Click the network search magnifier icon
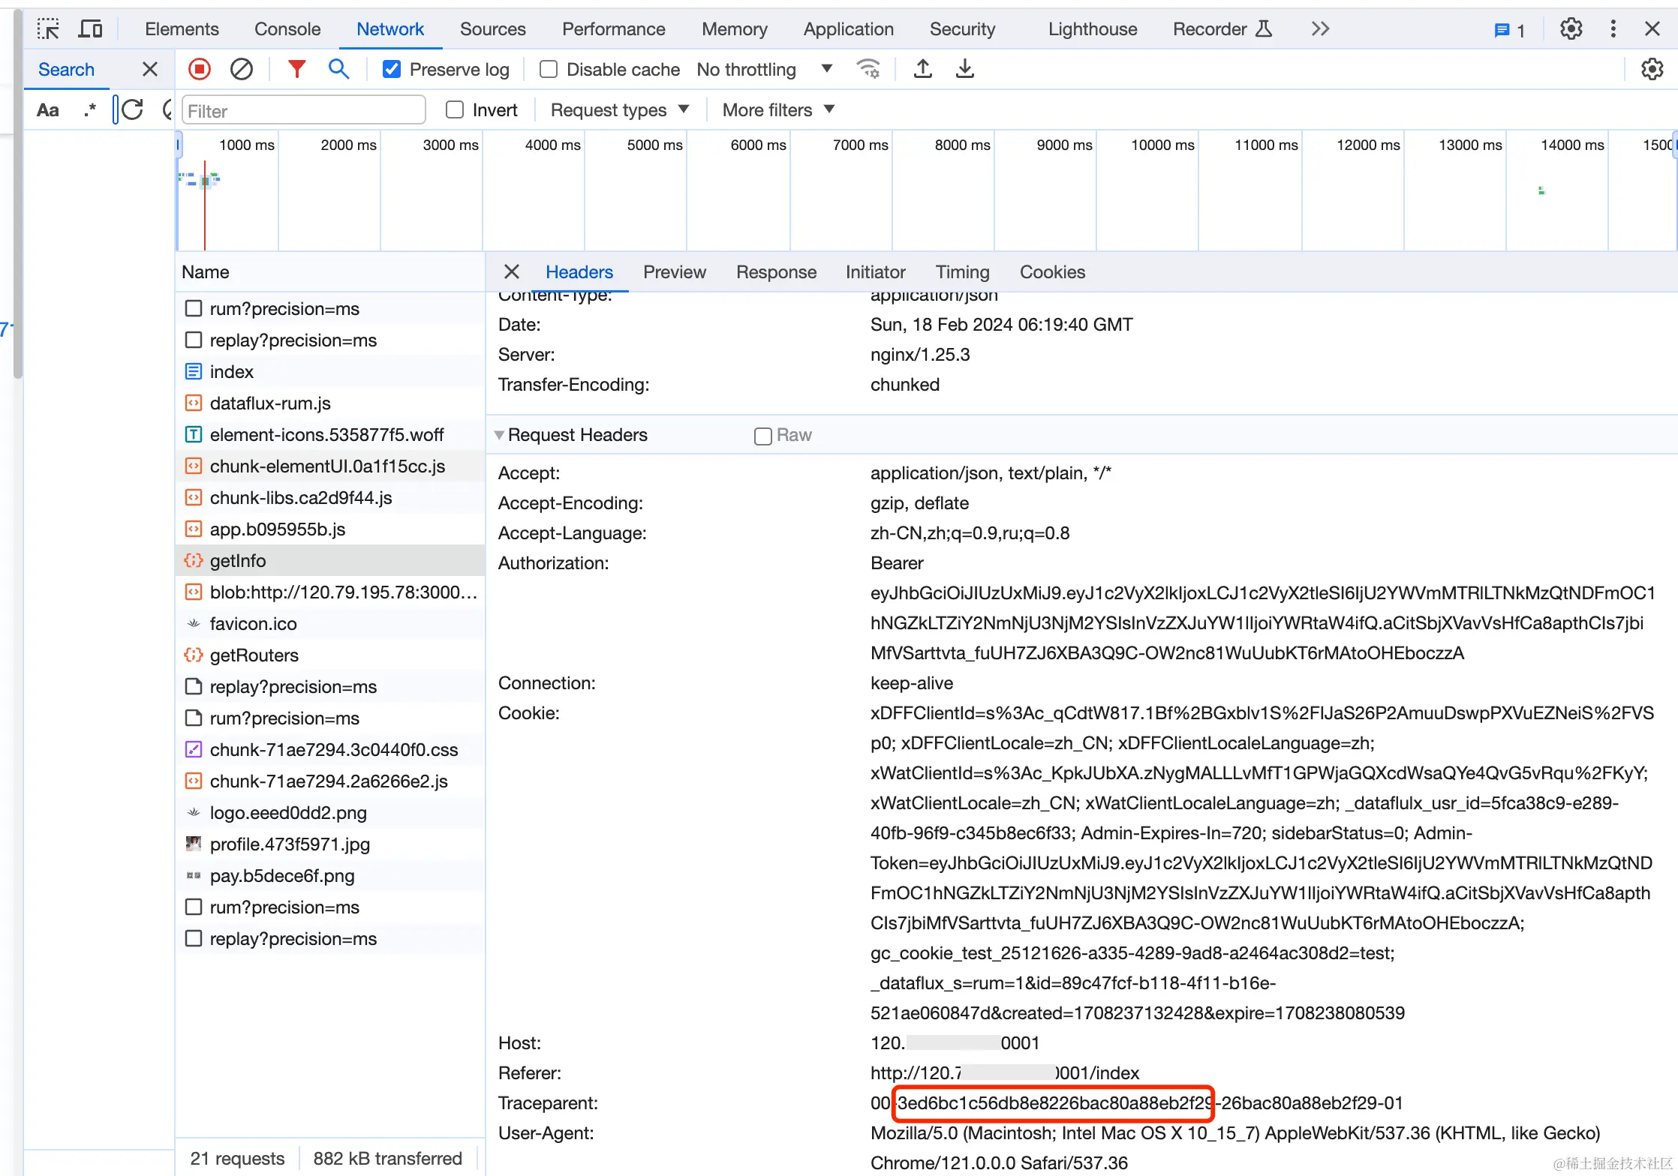Screen dimensions: 1678x1176 pos(338,69)
